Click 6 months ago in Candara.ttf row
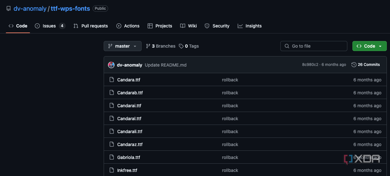The height and width of the screenshot is (176, 390). click(367, 80)
